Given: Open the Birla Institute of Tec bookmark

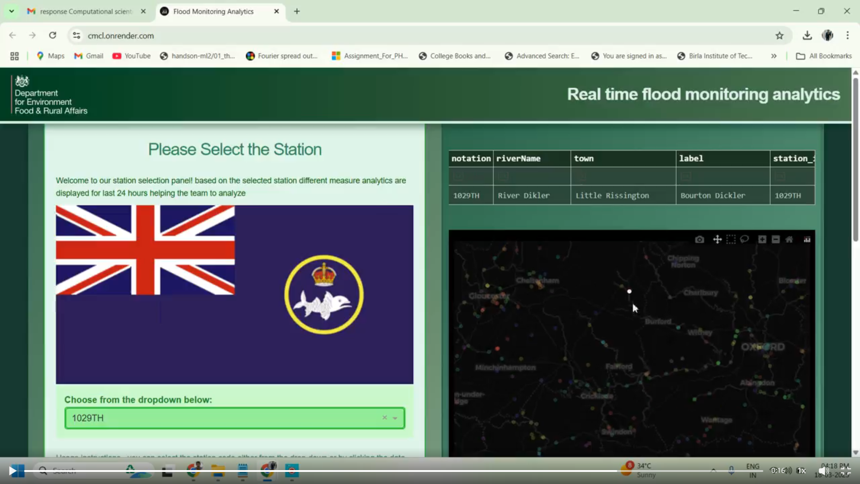Looking at the screenshot, I should click(x=715, y=56).
